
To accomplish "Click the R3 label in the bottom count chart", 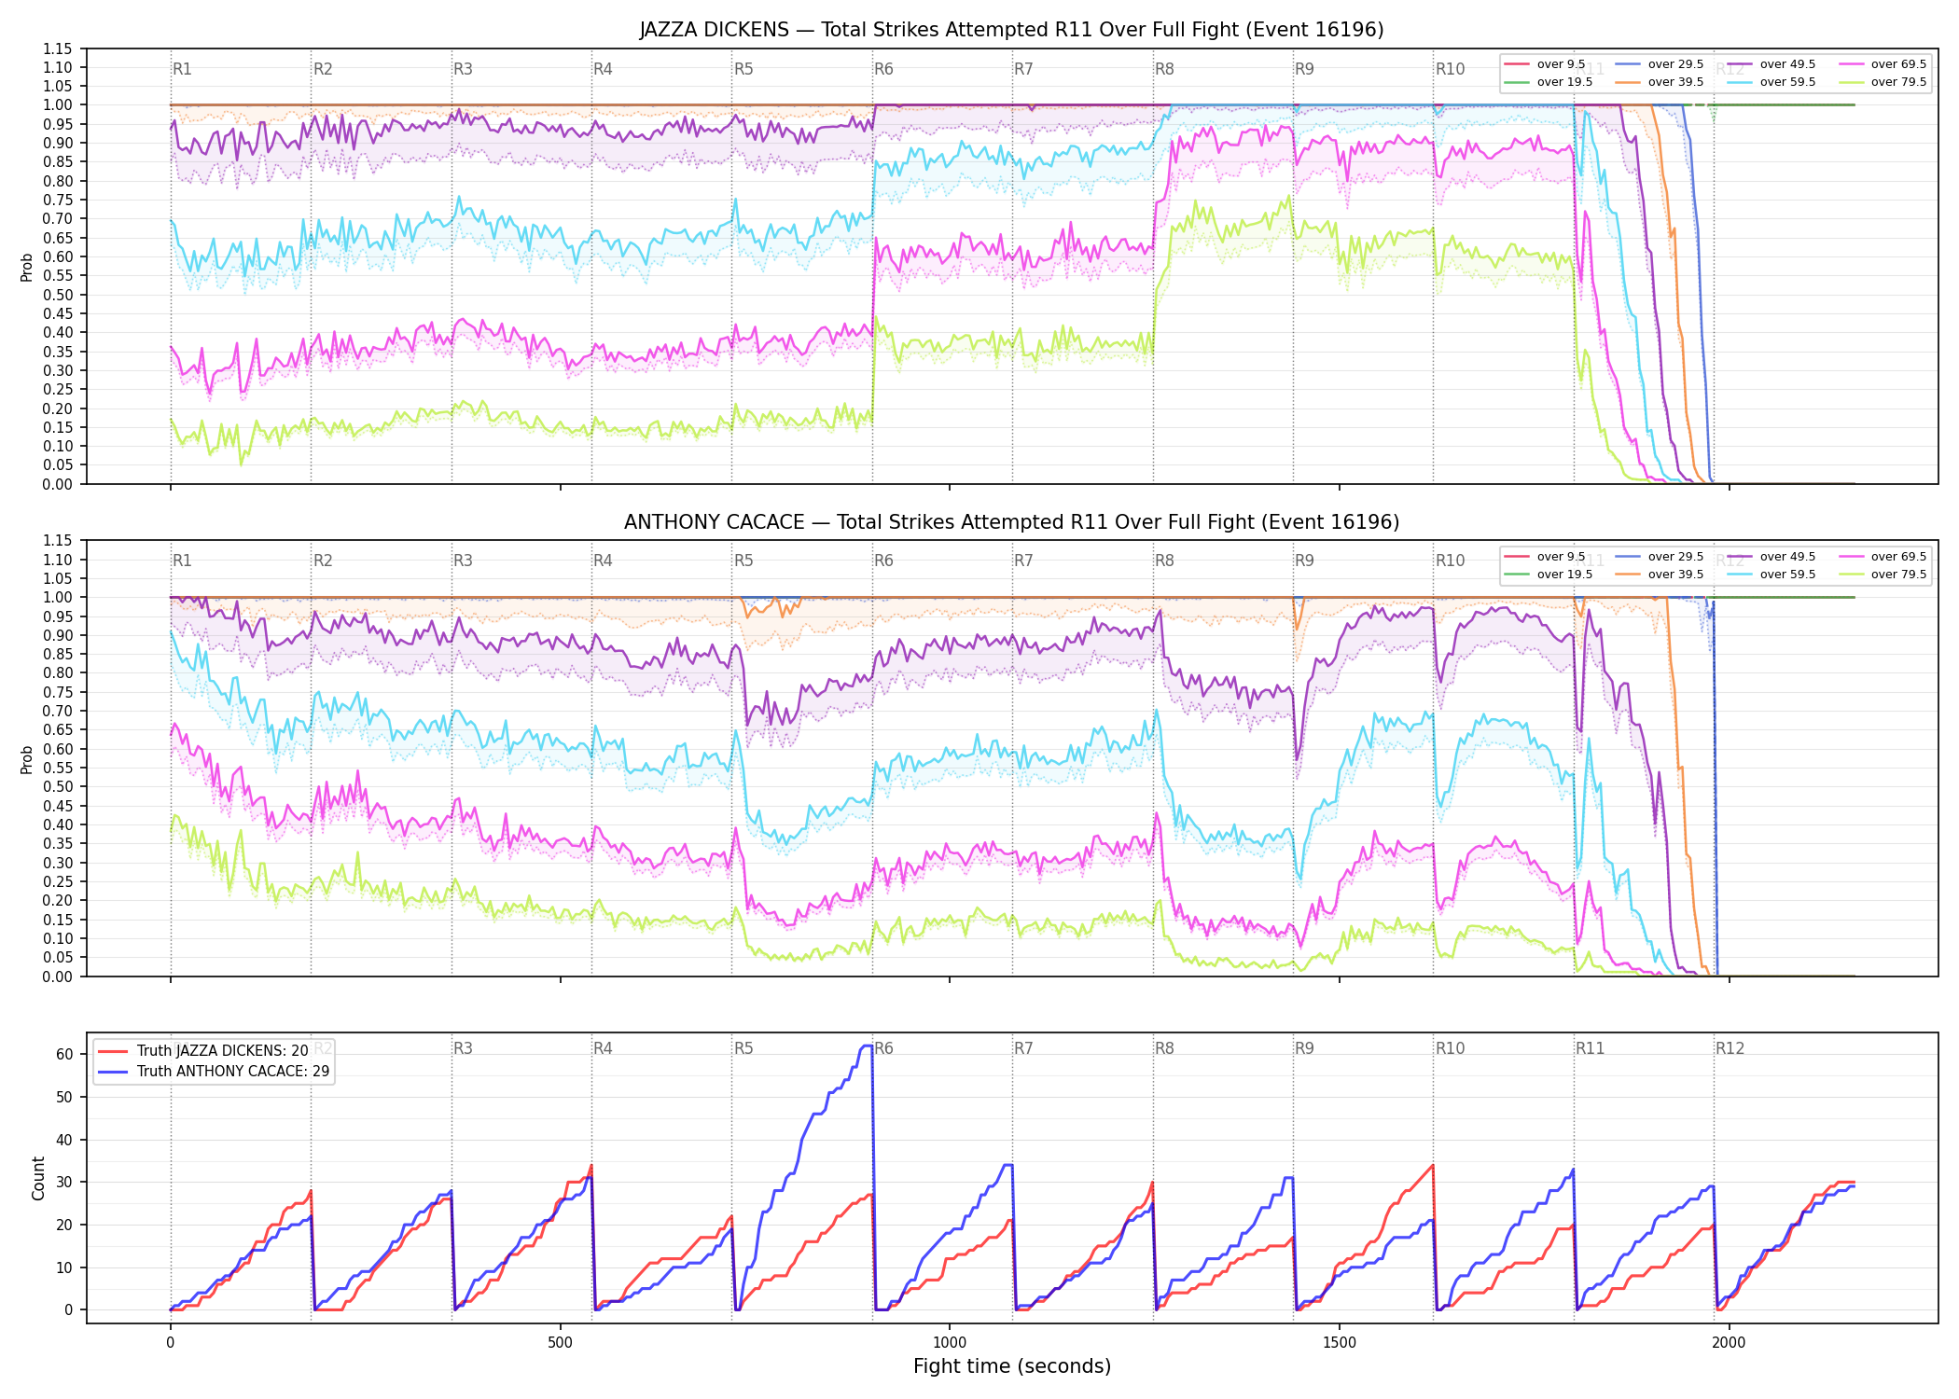I will coord(463,1048).
